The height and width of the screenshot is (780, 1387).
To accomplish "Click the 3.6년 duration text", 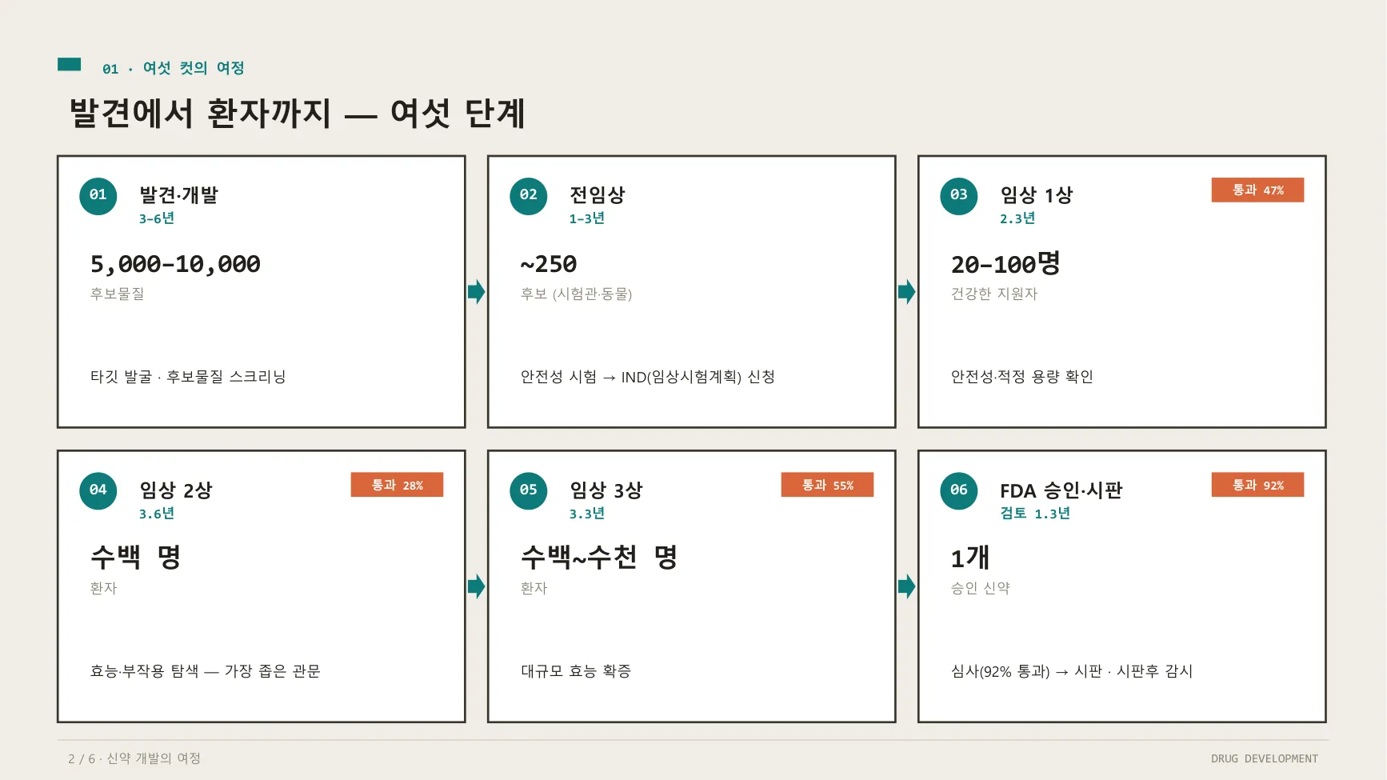I will point(157,514).
